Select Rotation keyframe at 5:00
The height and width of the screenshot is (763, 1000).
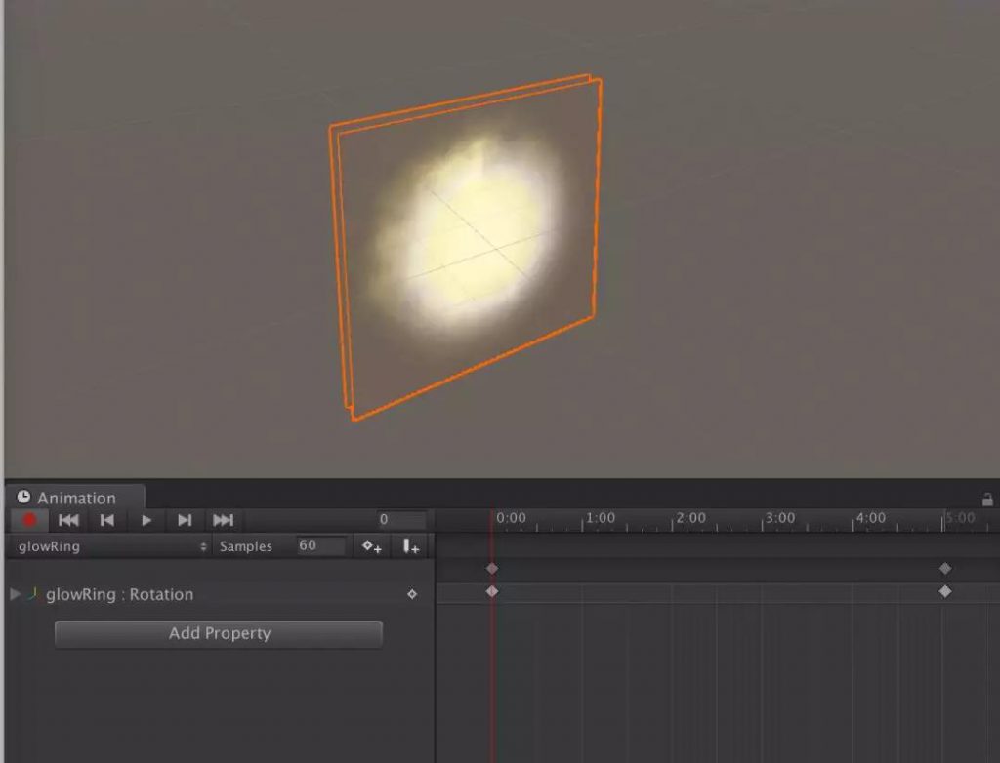point(945,591)
